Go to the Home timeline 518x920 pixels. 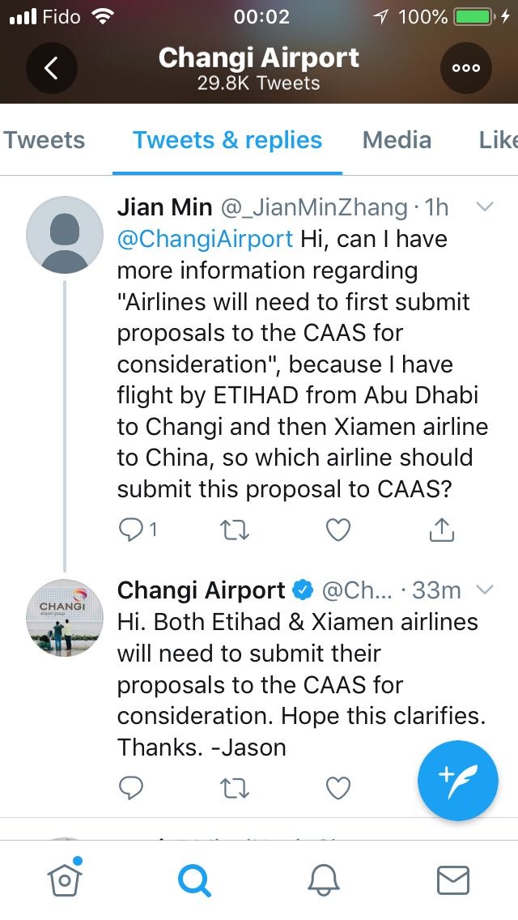point(66,878)
